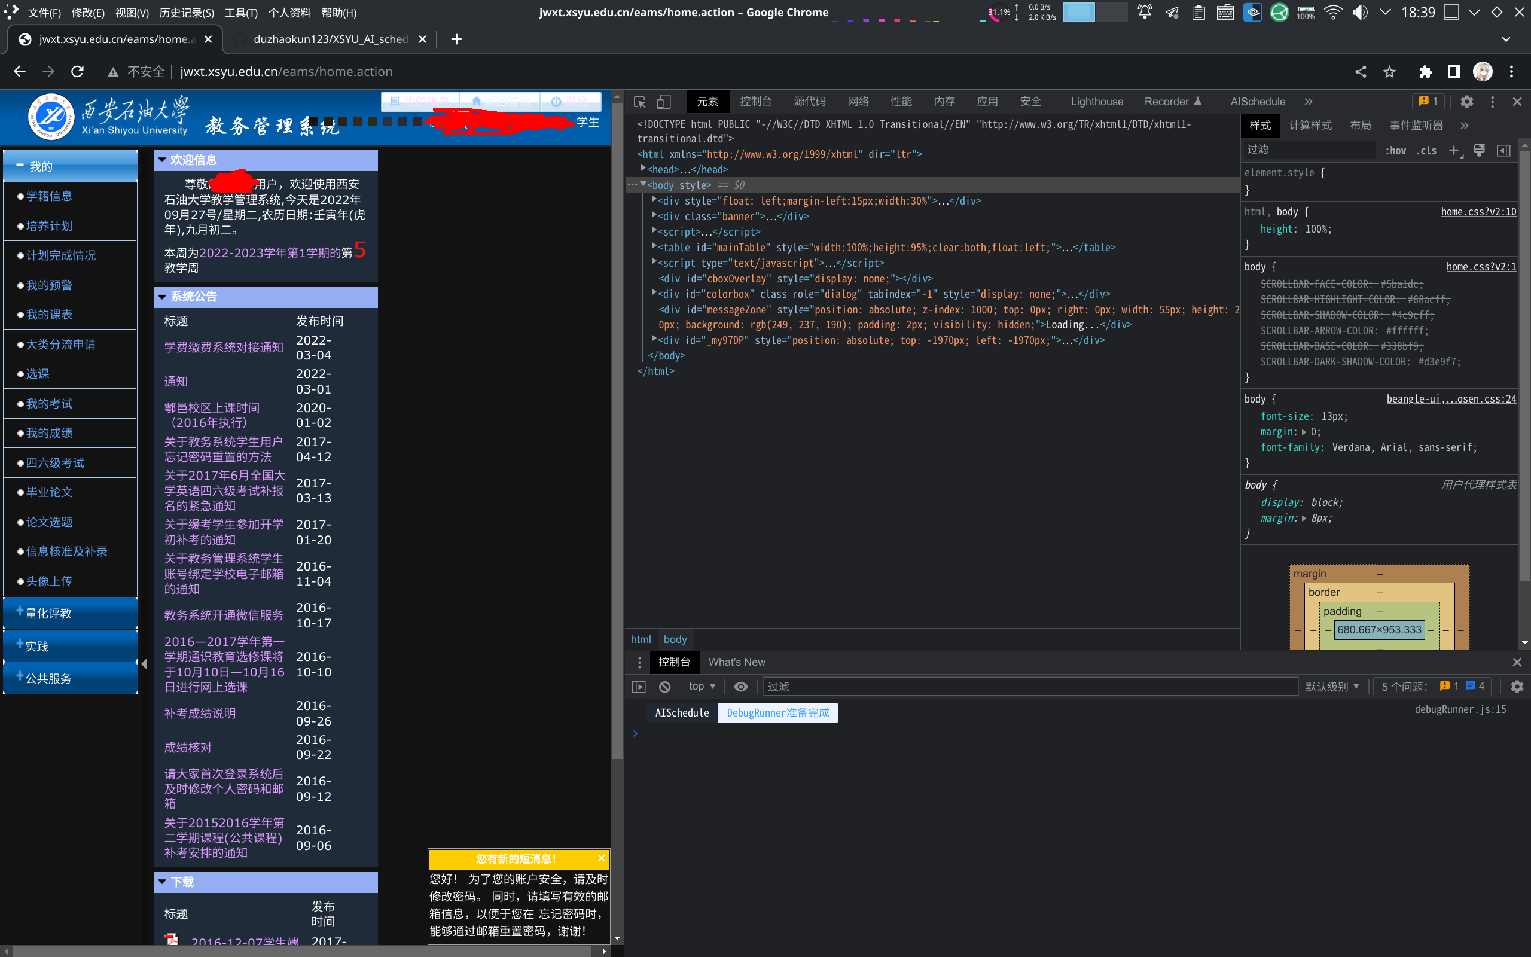
Task: Open 我的课表 in left sidebar
Action: click(48, 315)
